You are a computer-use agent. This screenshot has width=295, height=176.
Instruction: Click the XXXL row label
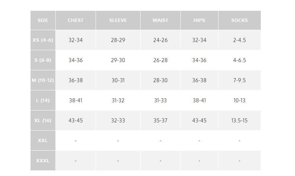[x=43, y=161]
